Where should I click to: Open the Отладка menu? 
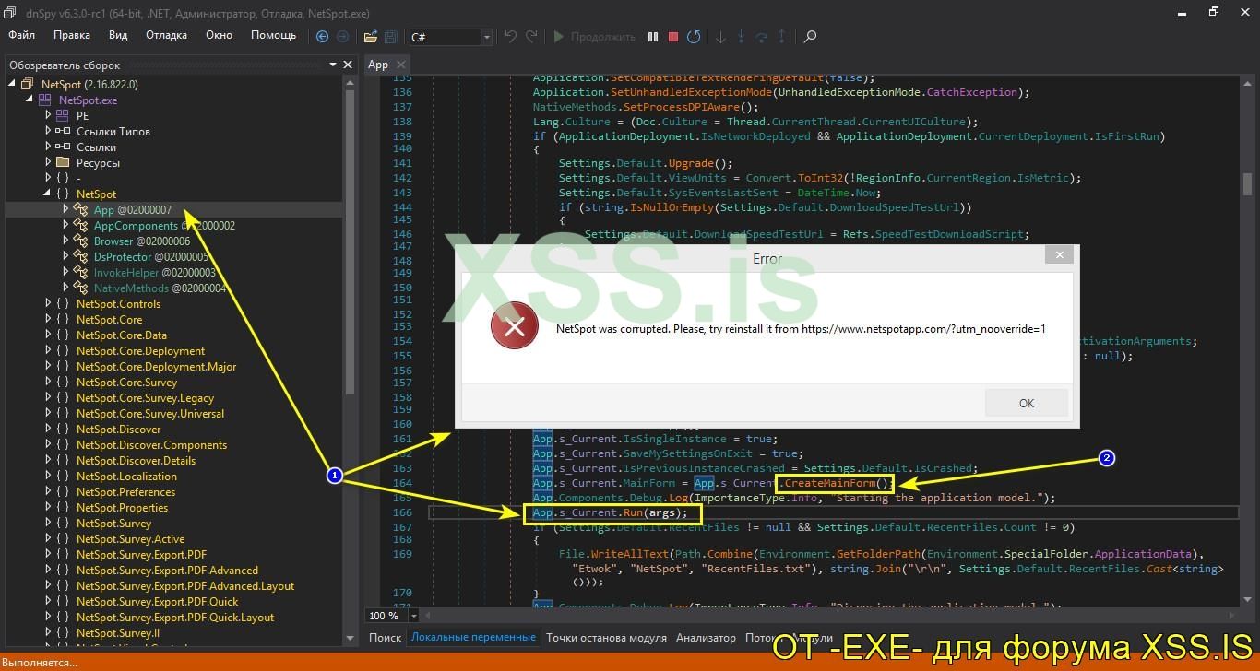[166, 35]
